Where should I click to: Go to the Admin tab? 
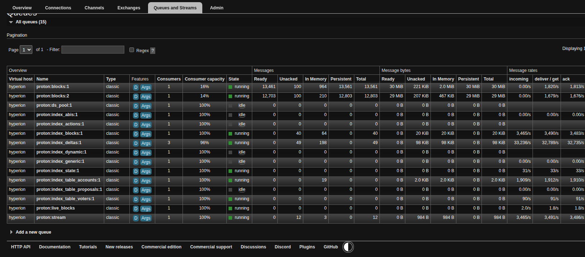click(216, 8)
